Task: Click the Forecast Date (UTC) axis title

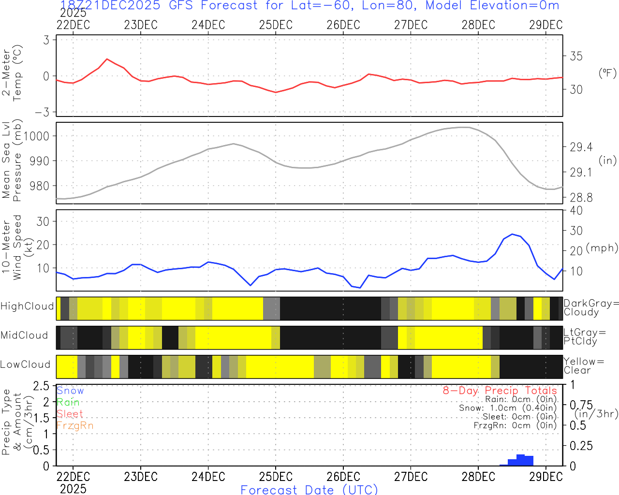Action: [309, 490]
